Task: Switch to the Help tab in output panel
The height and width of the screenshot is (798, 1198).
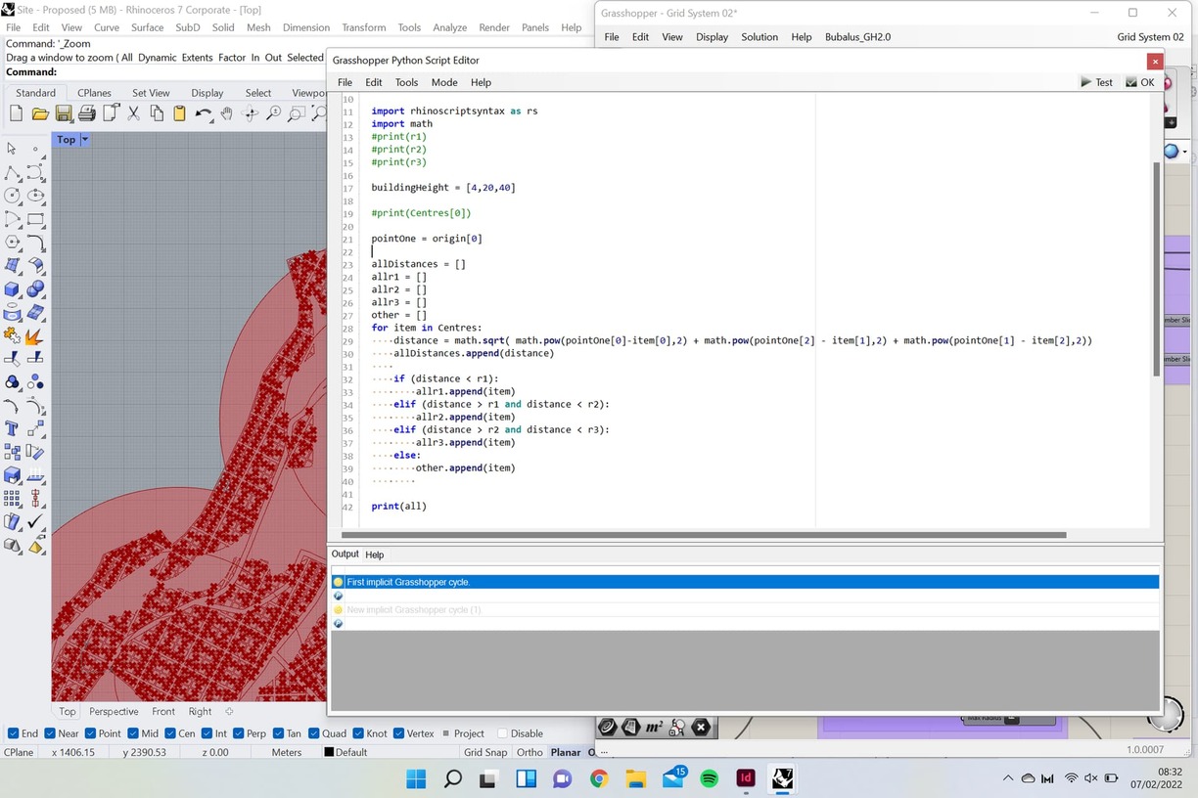Action: tap(374, 554)
